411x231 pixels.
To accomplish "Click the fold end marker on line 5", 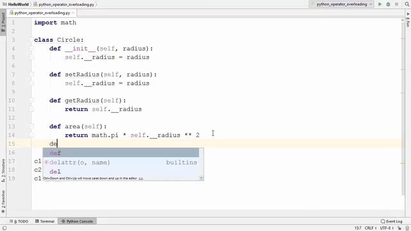I will click(x=31, y=57).
